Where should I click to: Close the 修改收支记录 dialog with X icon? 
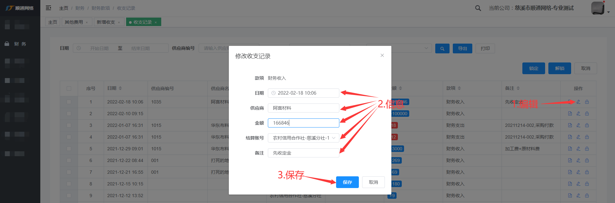[382, 55]
